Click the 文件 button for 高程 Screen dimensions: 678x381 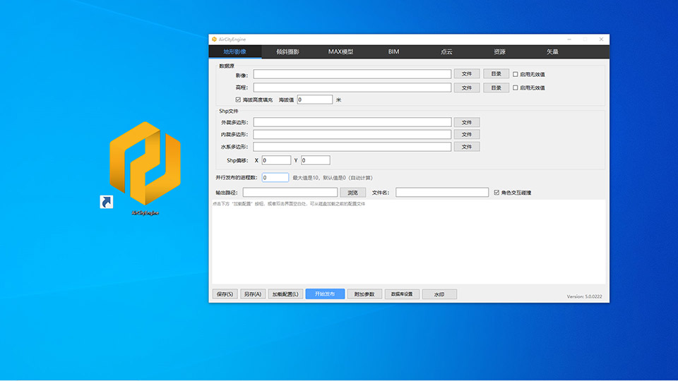tap(467, 87)
